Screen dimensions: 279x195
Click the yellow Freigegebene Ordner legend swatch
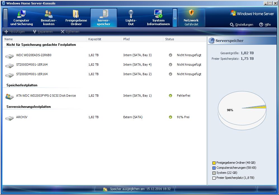point(214,163)
